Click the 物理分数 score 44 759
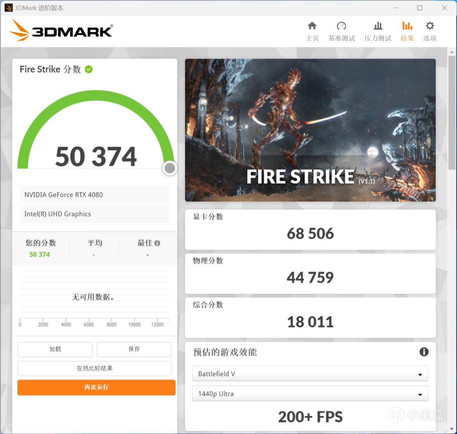 310,277
